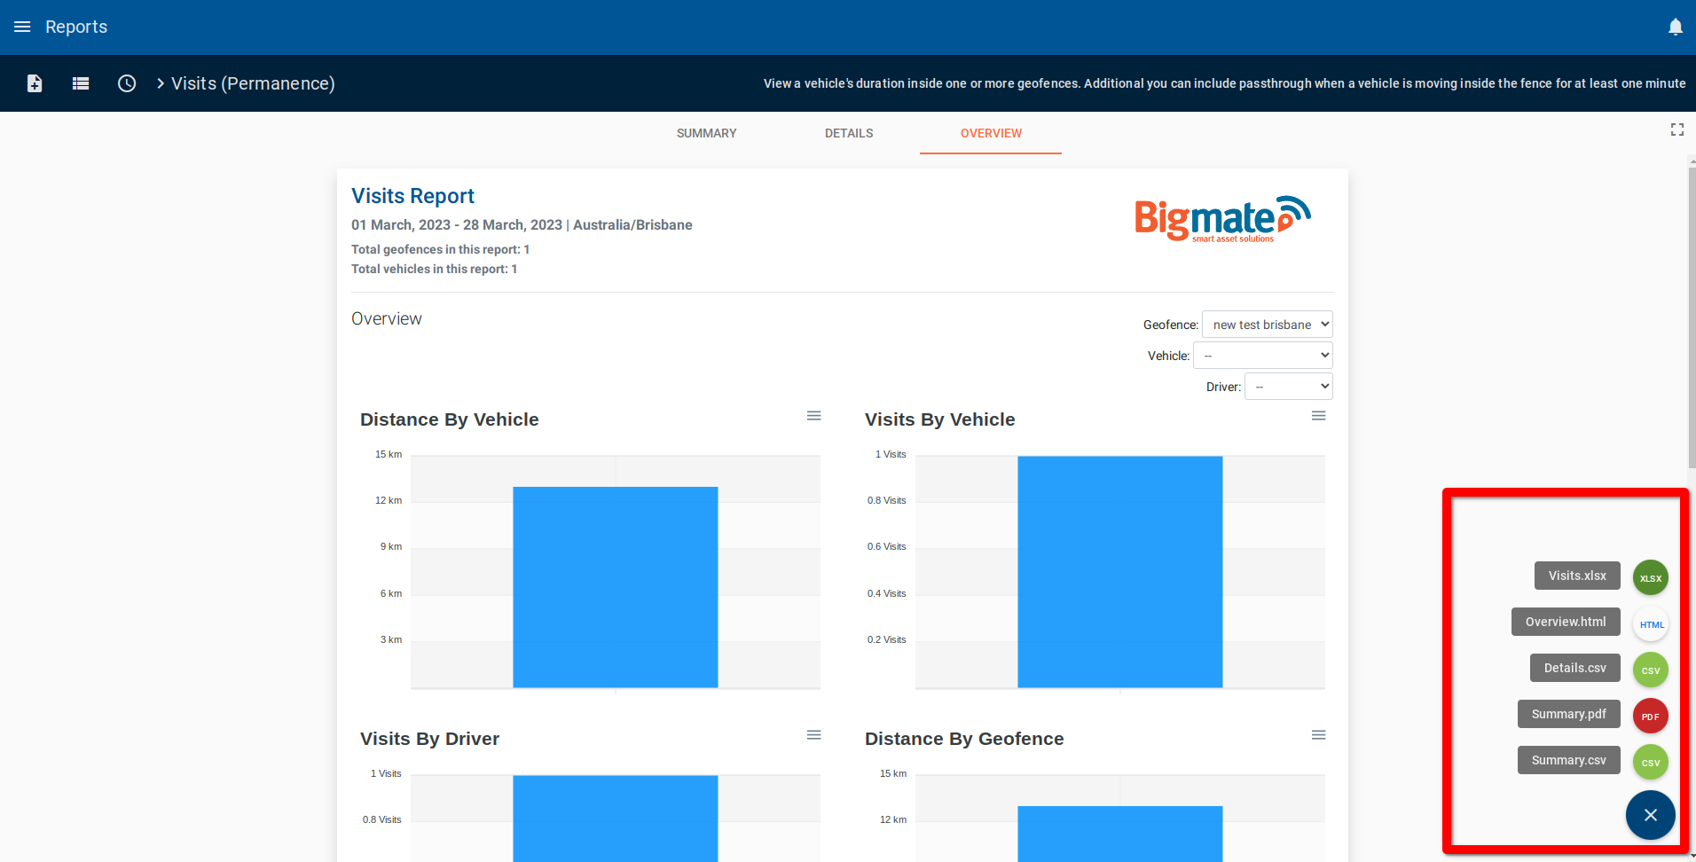Screen dimensions: 1696x862
Task: Toggle fullscreen view icon
Action: pos(1676,129)
